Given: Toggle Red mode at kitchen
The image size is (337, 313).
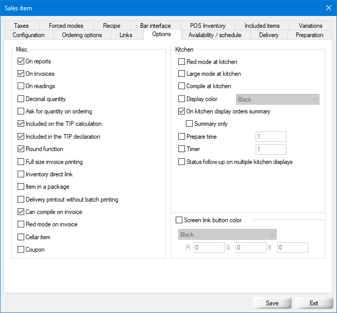Looking at the screenshot, I should coord(182,61).
